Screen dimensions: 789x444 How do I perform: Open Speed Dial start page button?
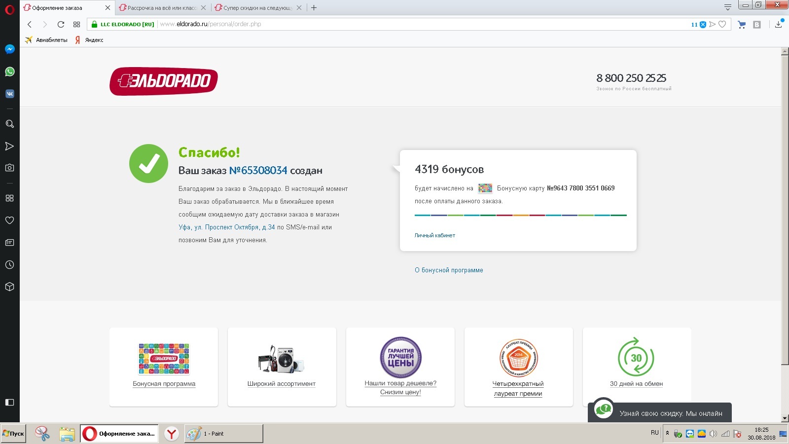[x=76, y=24]
